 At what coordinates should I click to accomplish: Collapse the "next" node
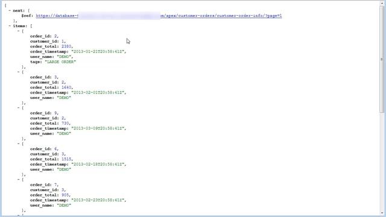pos(10,11)
